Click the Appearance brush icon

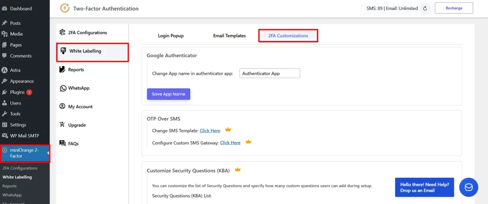click(x=4, y=81)
